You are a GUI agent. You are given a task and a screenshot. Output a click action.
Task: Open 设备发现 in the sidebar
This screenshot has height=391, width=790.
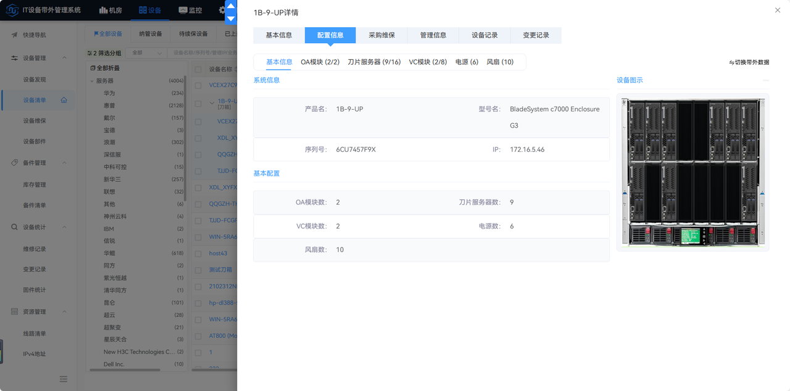point(35,80)
